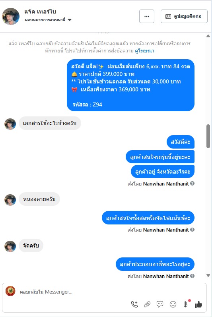Open the three-dots more options button
Viewport: 212px width, 317px height.
pos(147,16)
